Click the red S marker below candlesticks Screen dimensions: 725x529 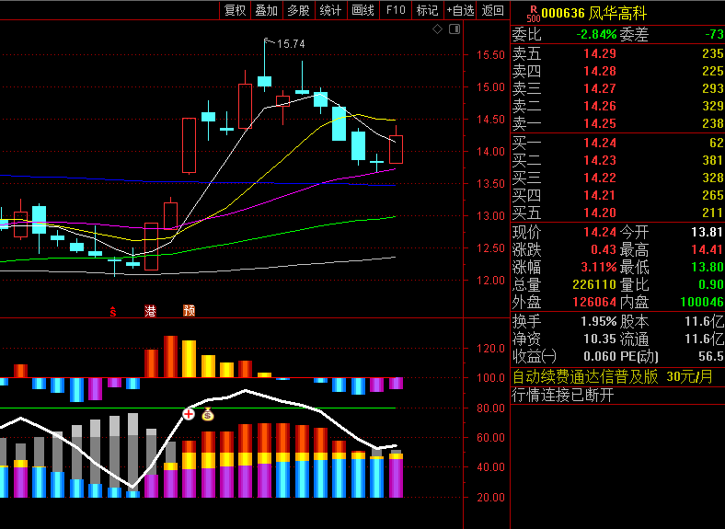113,312
